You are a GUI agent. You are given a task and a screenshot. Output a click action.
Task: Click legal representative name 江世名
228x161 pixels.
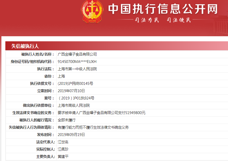(63, 142)
